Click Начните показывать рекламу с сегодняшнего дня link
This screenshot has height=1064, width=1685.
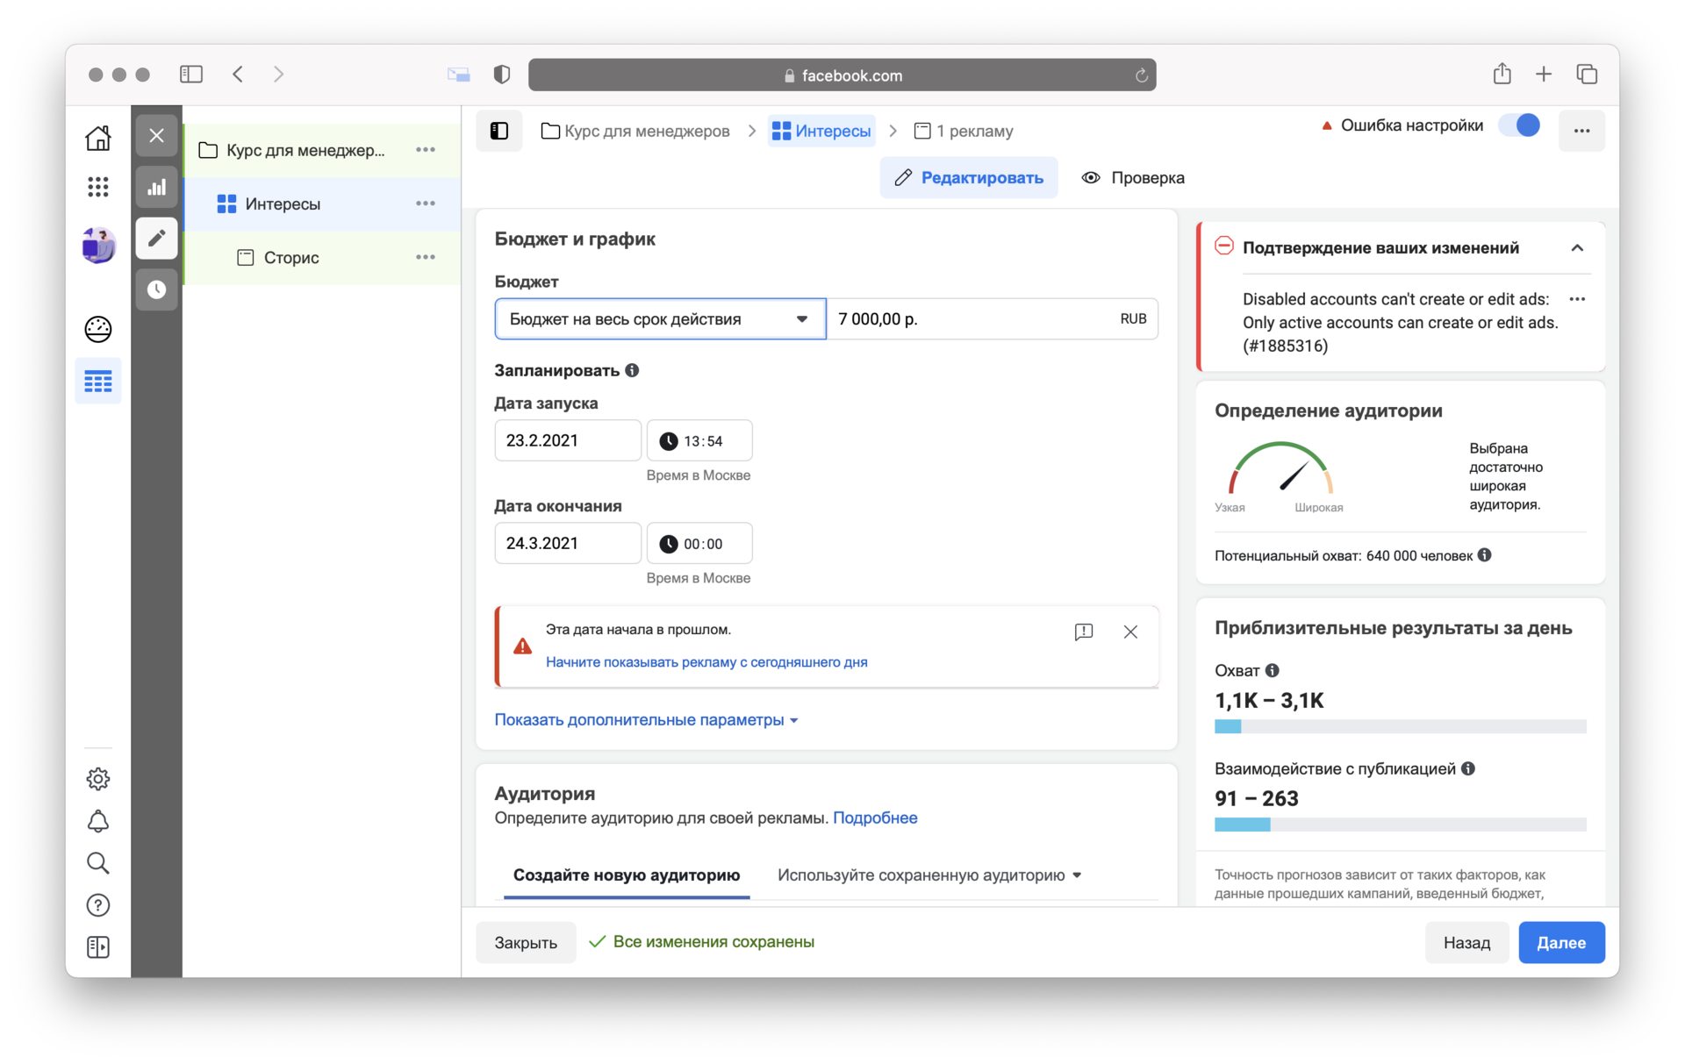point(706,662)
